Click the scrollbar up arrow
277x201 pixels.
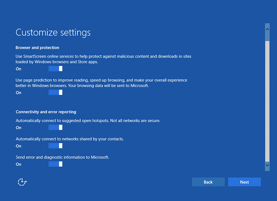click(x=267, y=28)
